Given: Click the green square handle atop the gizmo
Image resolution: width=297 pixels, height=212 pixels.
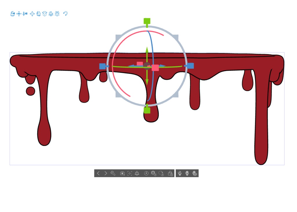Looking at the screenshot, I should click(147, 21).
